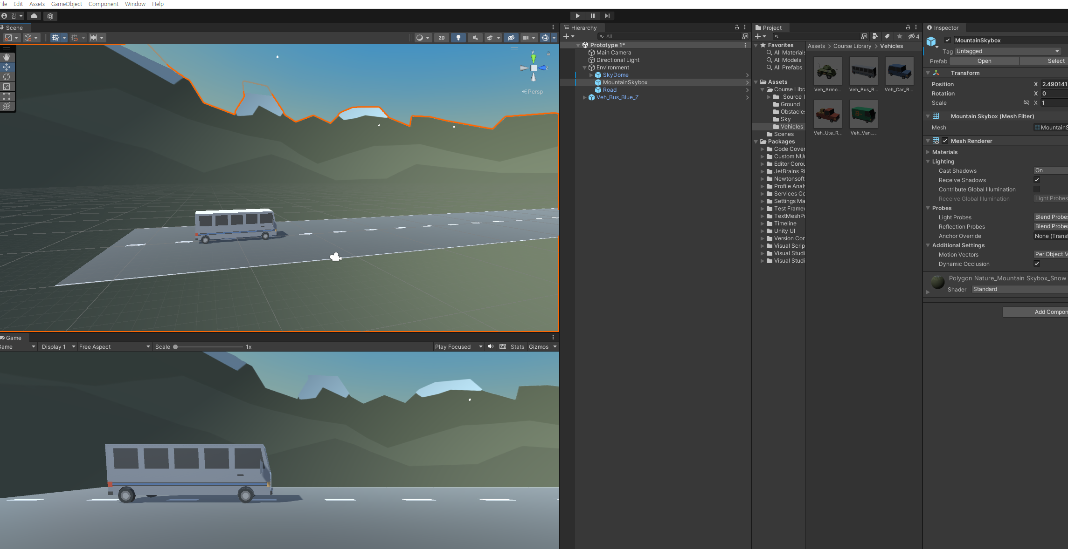Open the Window menu
Screen dimensions: 1068x549
pyautogui.click(x=135, y=4)
